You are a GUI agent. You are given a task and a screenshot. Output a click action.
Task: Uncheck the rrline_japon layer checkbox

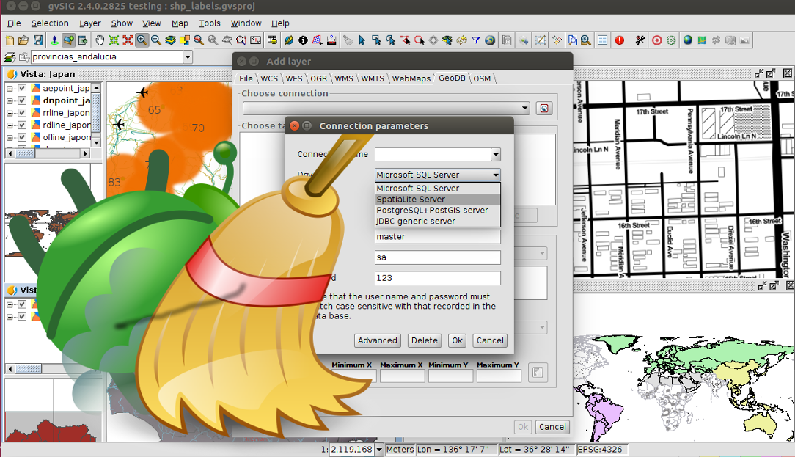[22, 113]
